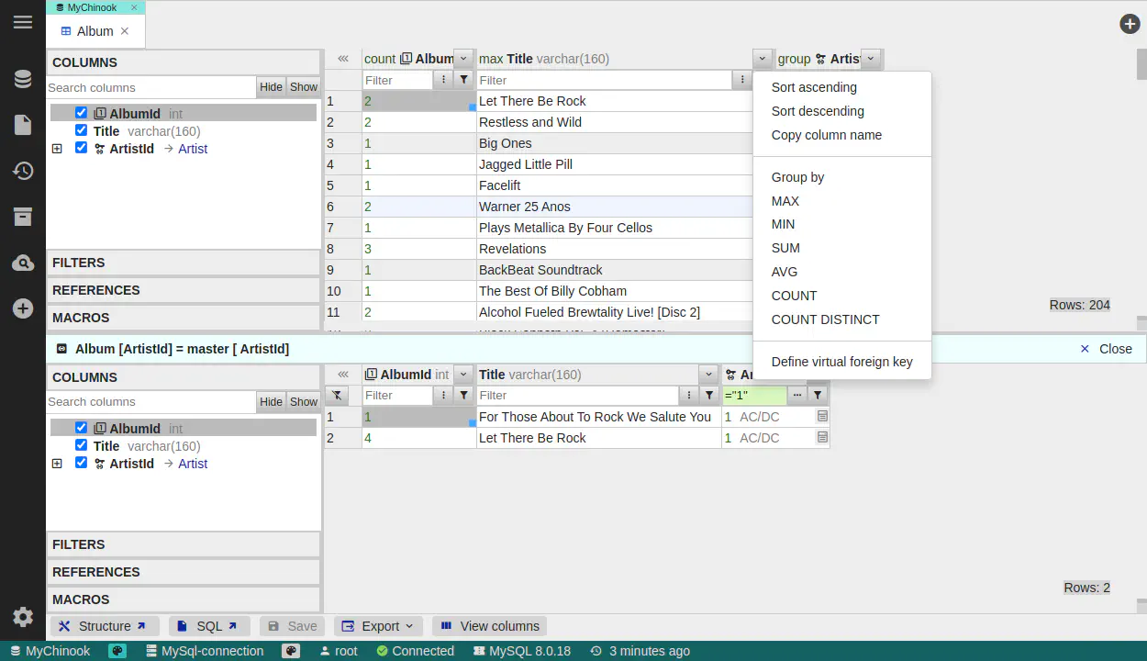
Task: Choose Sort descending in the menu
Action: [x=818, y=111]
